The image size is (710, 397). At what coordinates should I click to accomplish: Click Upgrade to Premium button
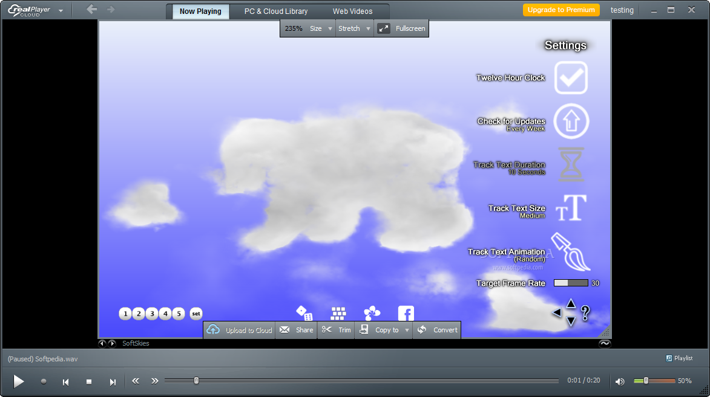tap(561, 10)
